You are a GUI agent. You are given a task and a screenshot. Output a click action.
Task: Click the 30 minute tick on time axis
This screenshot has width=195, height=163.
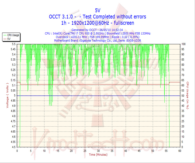(x=98, y=151)
